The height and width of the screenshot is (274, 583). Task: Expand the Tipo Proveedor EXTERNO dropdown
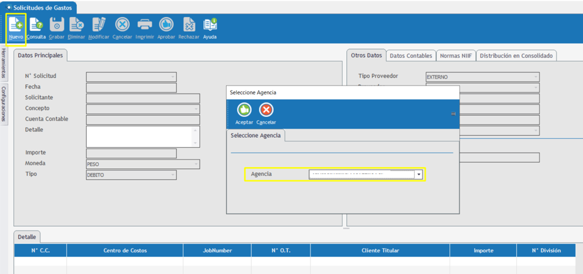[536, 77]
